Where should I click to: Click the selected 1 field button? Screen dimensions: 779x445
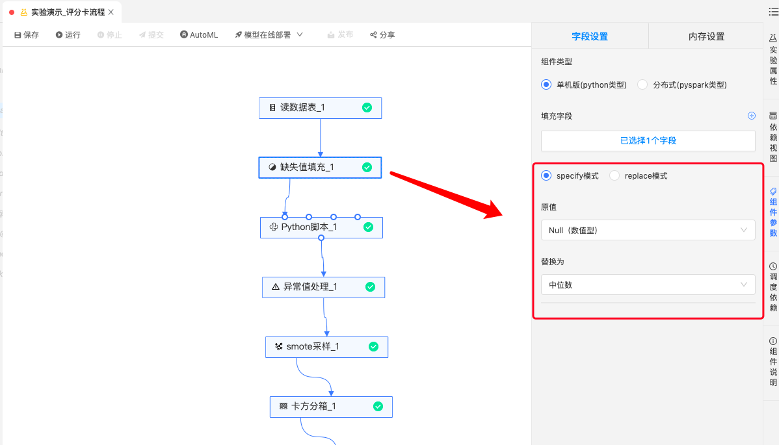pyautogui.click(x=648, y=140)
